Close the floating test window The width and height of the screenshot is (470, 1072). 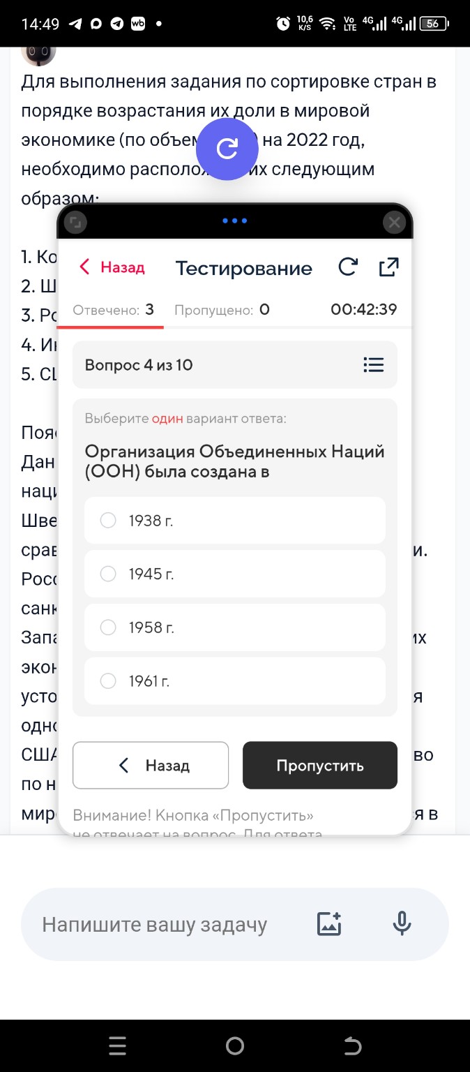[394, 223]
